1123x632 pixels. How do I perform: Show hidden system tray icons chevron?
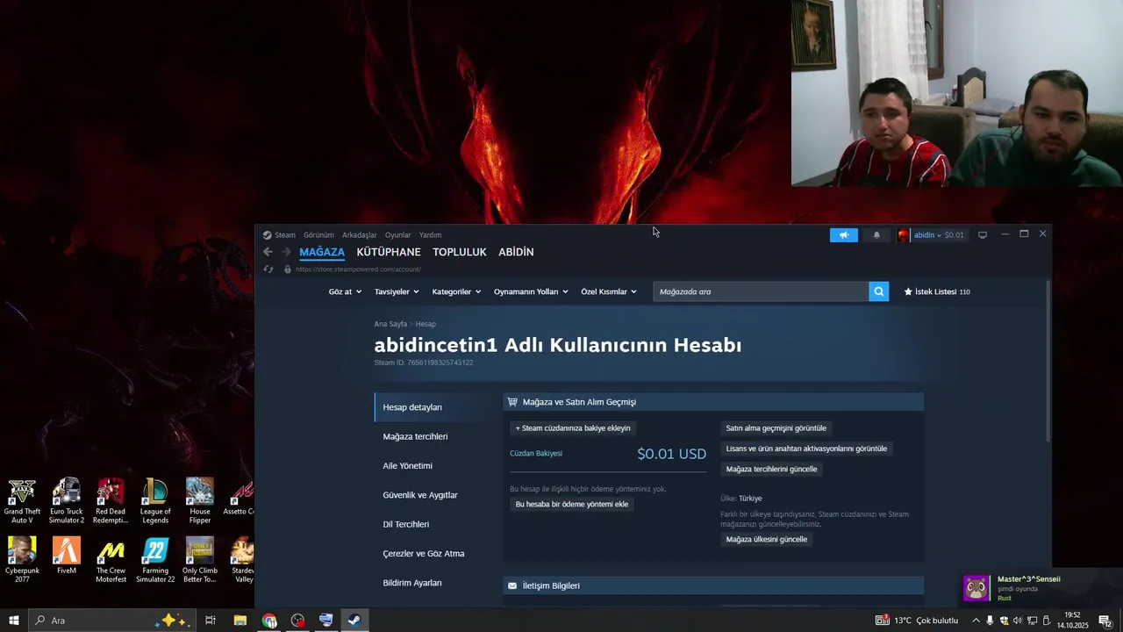point(976,621)
